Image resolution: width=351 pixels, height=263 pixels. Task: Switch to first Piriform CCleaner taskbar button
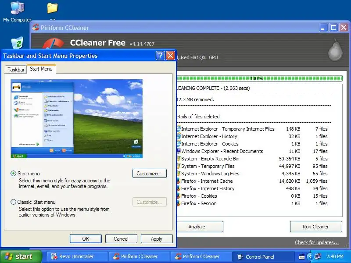[139, 256]
